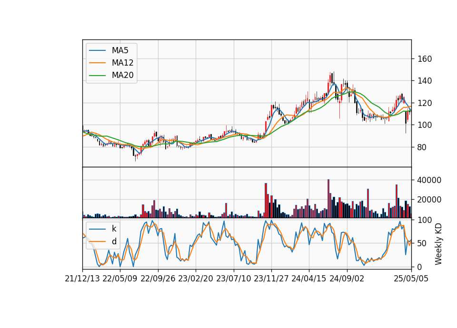
Task: Click the 23/02/20 date tick label
Action: point(196,279)
